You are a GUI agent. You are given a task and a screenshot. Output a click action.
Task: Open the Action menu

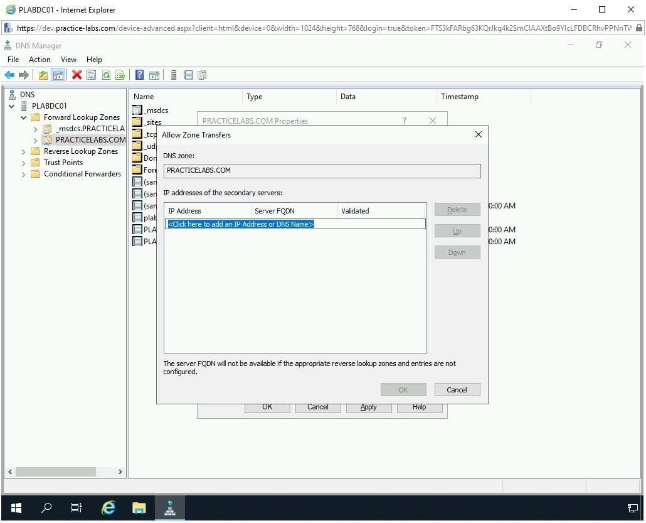(x=40, y=60)
